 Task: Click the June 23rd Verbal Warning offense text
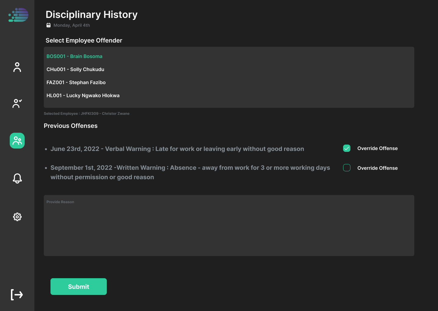pyautogui.click(x=177, y=149)
